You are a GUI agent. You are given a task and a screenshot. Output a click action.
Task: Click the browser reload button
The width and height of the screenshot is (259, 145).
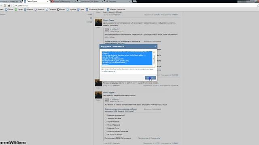click(5, 6)
